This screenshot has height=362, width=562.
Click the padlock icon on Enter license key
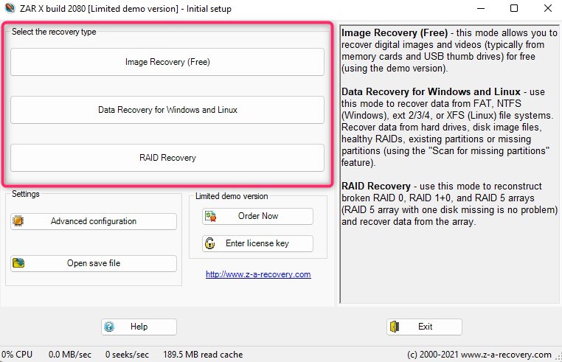click(209, 243)
